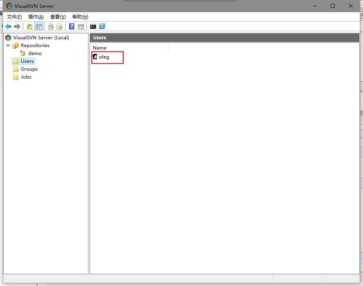Toggle the show/hide console tree button

(38, 27)
